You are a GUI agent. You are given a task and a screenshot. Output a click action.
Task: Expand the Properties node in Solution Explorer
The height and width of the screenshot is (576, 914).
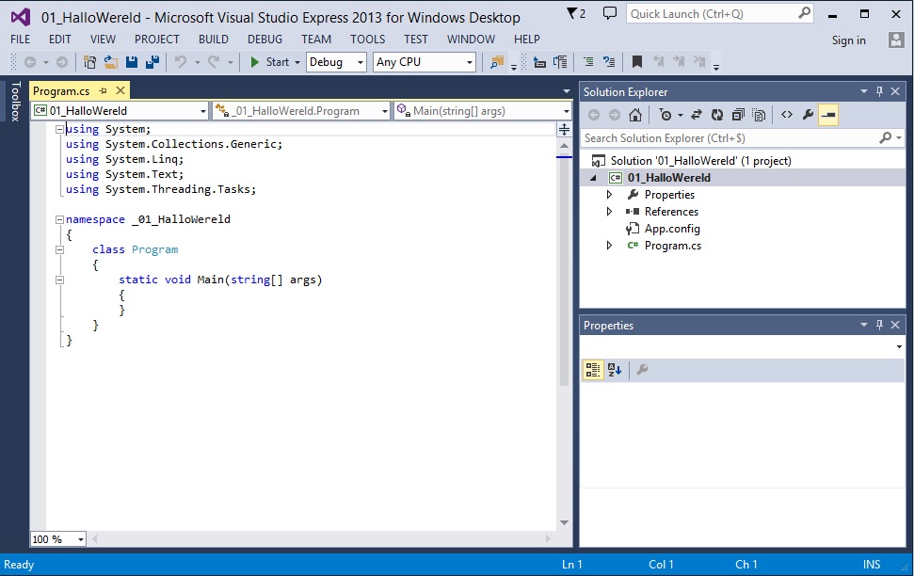(610, 195)
